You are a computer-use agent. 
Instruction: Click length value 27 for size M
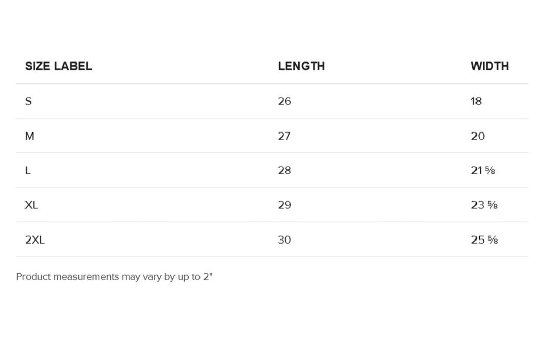click(x=284, y=136)
